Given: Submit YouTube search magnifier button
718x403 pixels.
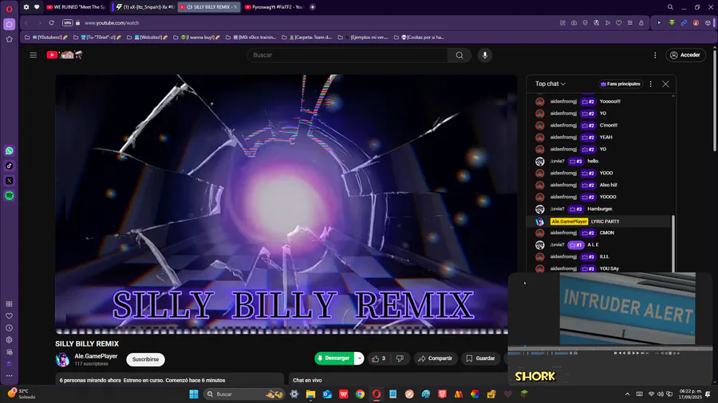Looking at the screenshot, I should pos(460,55).
